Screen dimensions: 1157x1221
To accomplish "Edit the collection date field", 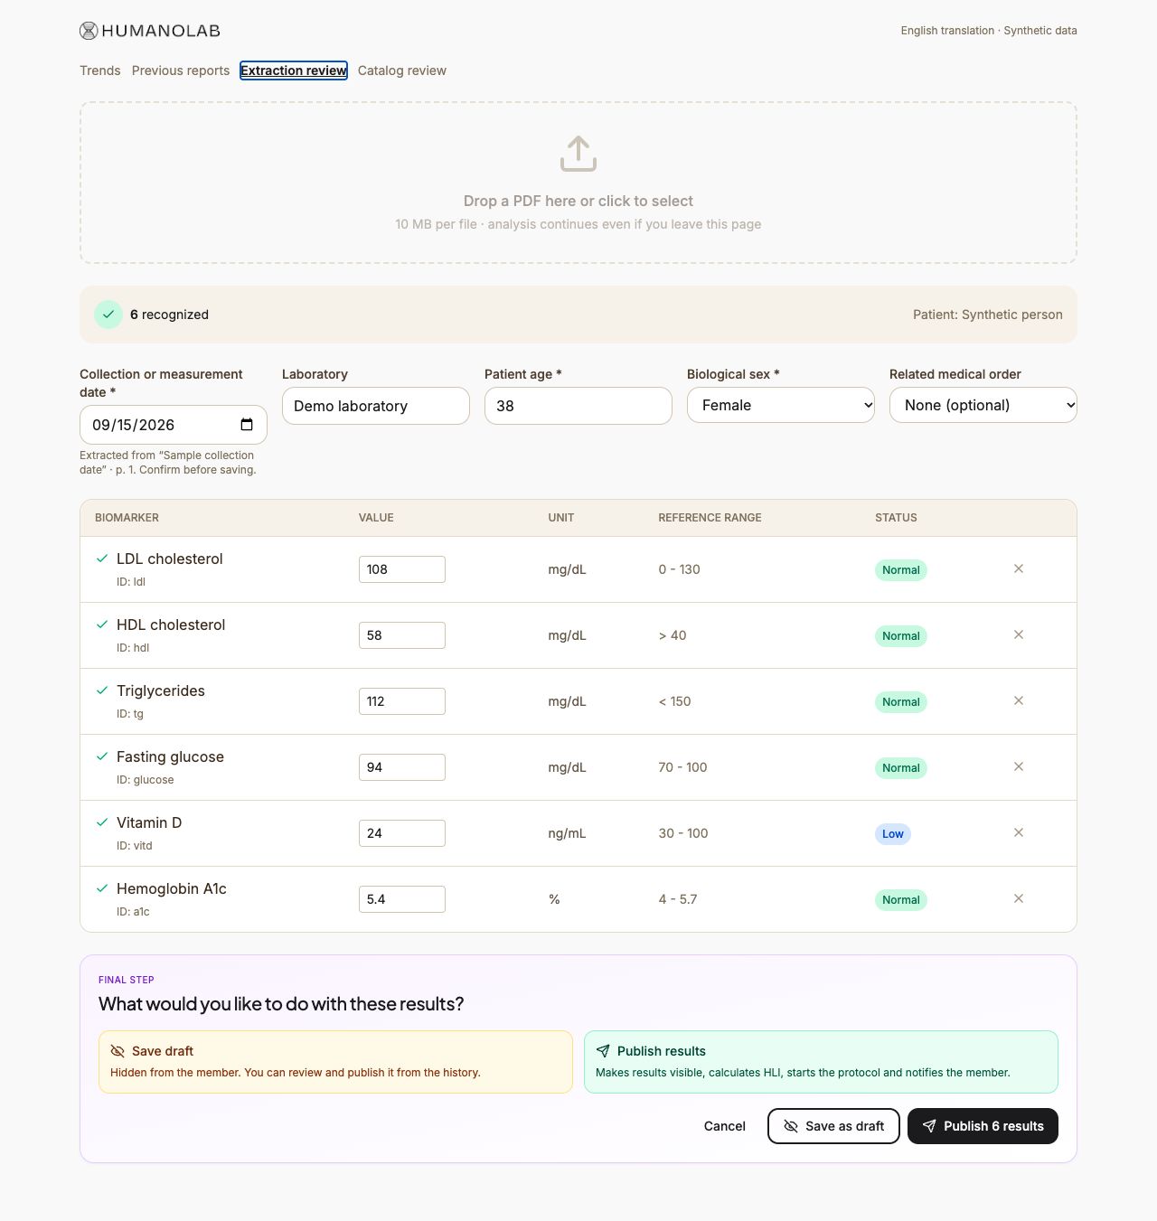I will 174,425.
